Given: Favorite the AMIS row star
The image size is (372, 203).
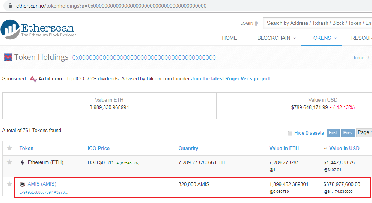Looking at the screenshot, I should pos(9,184).
